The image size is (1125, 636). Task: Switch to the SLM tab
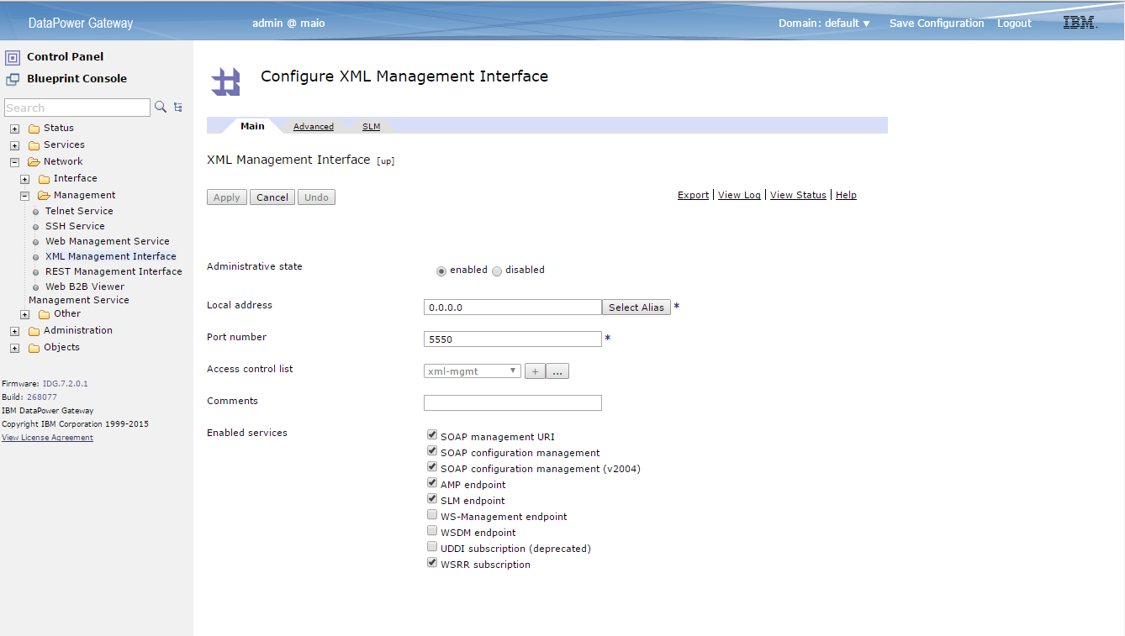coord(371,127)
